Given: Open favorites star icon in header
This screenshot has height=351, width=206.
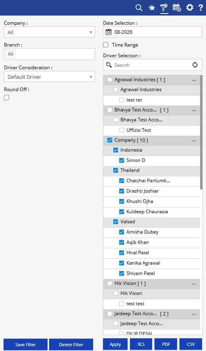Looking at the screenshot, I should pos(152,8).
